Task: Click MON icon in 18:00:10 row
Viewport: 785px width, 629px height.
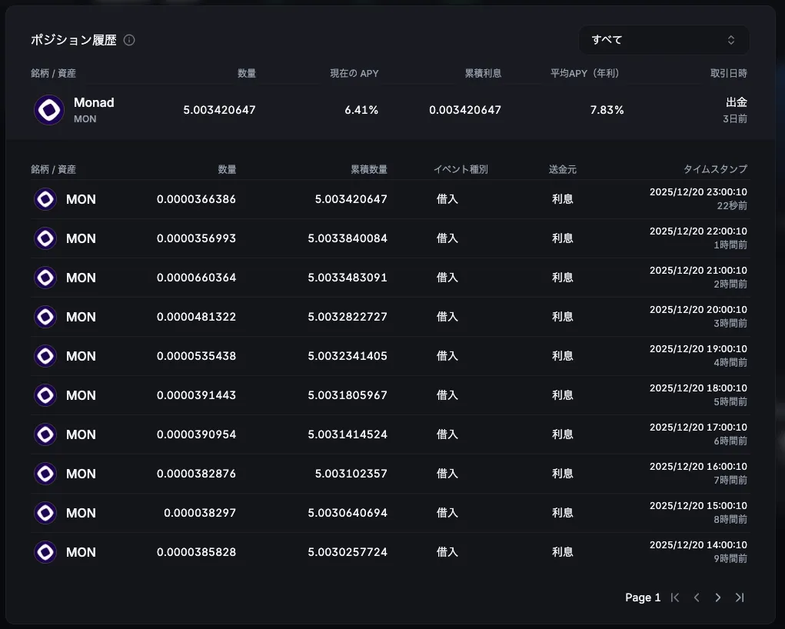Action: pos(45,395)
